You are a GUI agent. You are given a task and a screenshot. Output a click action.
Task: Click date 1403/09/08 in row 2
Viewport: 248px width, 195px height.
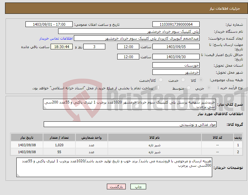27,152
